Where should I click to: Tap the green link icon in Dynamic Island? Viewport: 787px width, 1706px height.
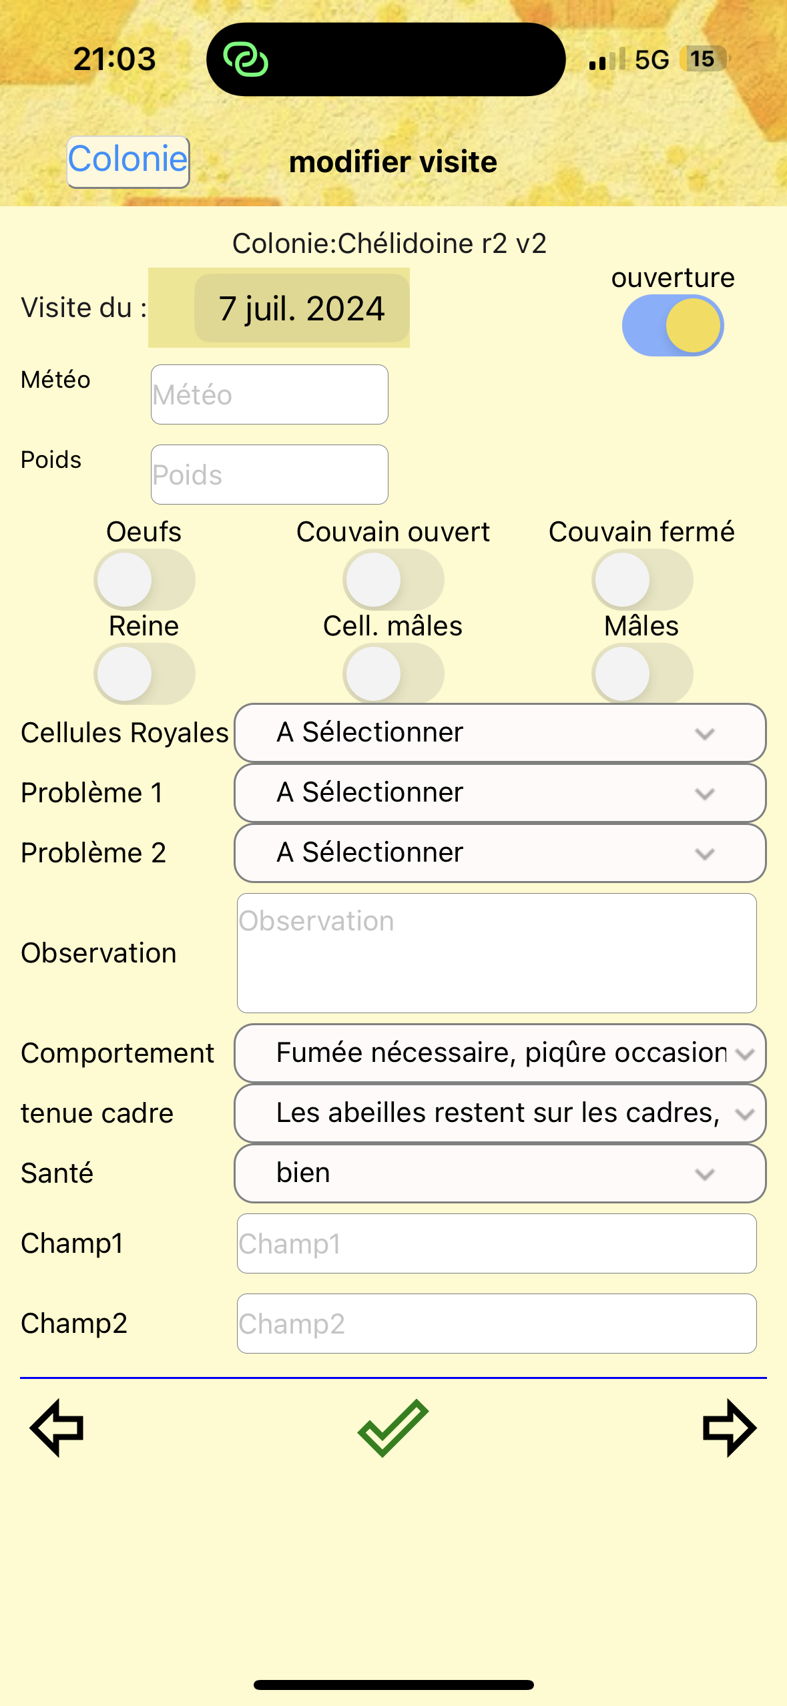(246, 60)
